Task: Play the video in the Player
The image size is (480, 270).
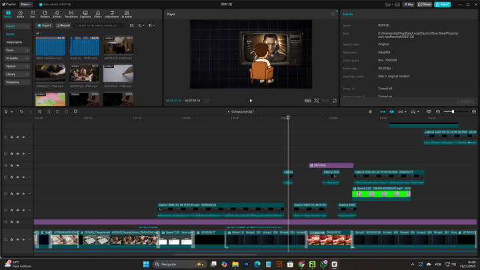Action: tap(251, 100)
